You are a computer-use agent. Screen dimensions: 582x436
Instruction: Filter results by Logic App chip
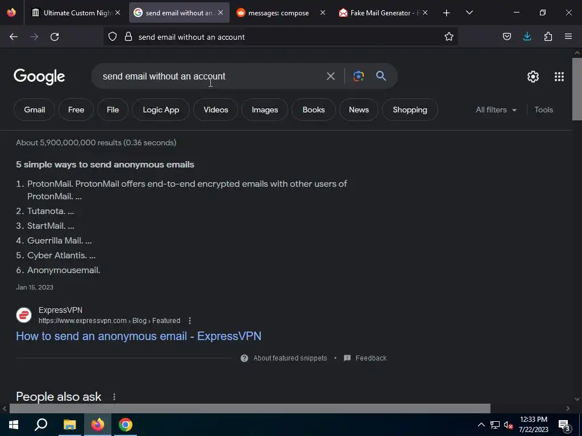[x=161, y=110]
